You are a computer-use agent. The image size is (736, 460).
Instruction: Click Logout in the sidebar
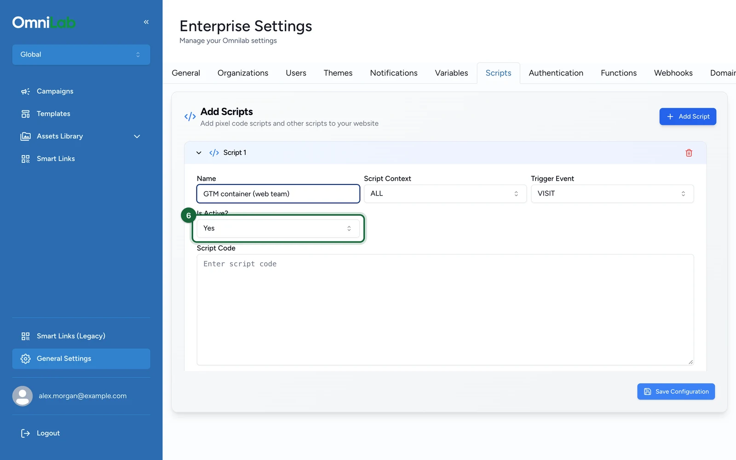[x=81, y=433]
